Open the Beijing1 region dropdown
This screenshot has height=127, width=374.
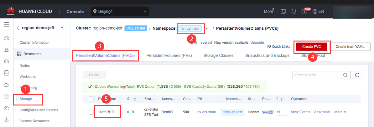point(120,12)
